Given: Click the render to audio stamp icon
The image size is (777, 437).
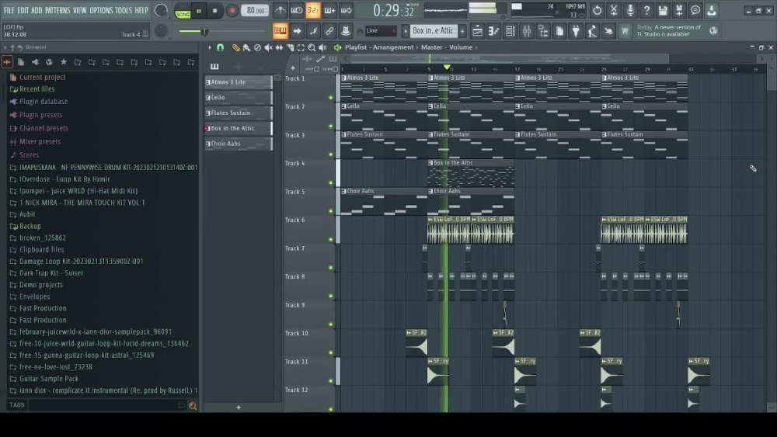Looking at the screenshot, I should pos(346,31).
